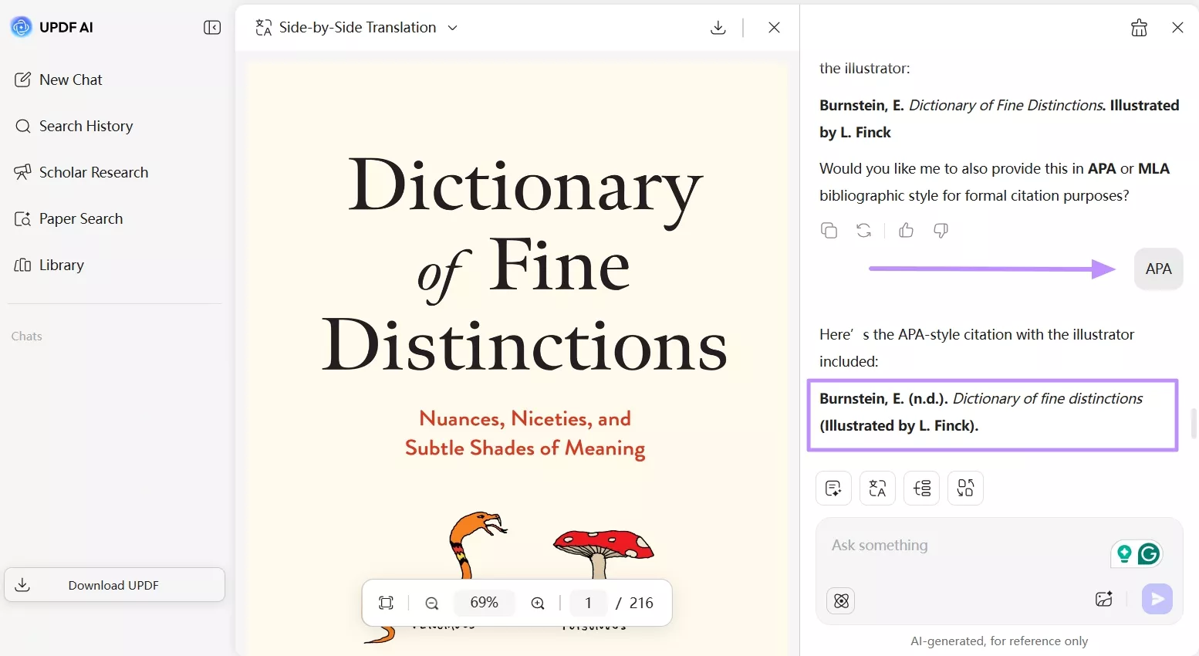The height and width of the screenshot is (656, 1199).
Task: Click the APA button
Action: tap(1158, 269)
